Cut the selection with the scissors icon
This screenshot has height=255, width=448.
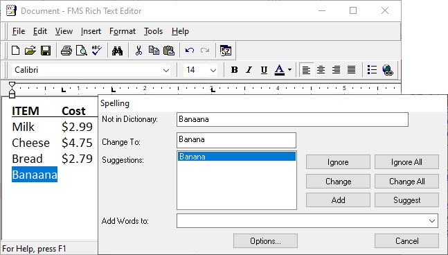tap(138, 51)
